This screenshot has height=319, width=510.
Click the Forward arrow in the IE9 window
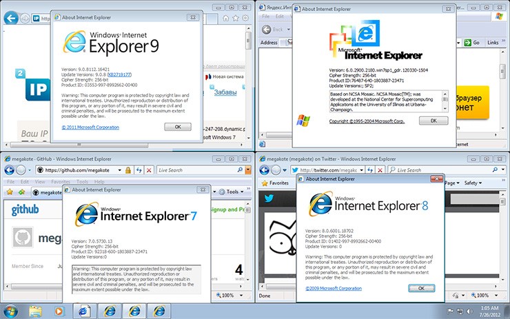click(x=25, y=18)
